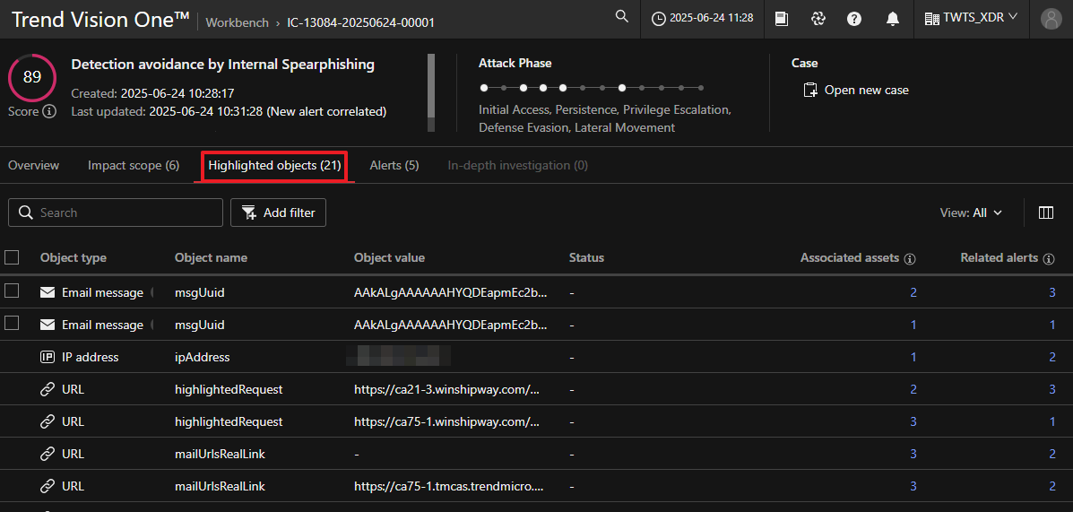Click the first Attack Phase timeline dot
Image resolution: width=1073 pixels, height=512 pixels.
click(x=484, y=88)
